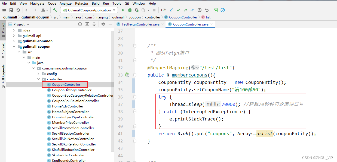Click the globe dropdown in RequestMapping annotation
337x162 pixels.
(x=195, y=68)
